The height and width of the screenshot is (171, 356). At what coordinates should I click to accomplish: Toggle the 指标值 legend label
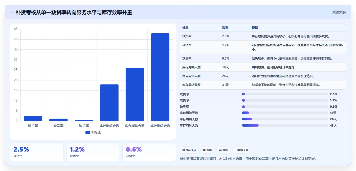click(x=96, y=132)
